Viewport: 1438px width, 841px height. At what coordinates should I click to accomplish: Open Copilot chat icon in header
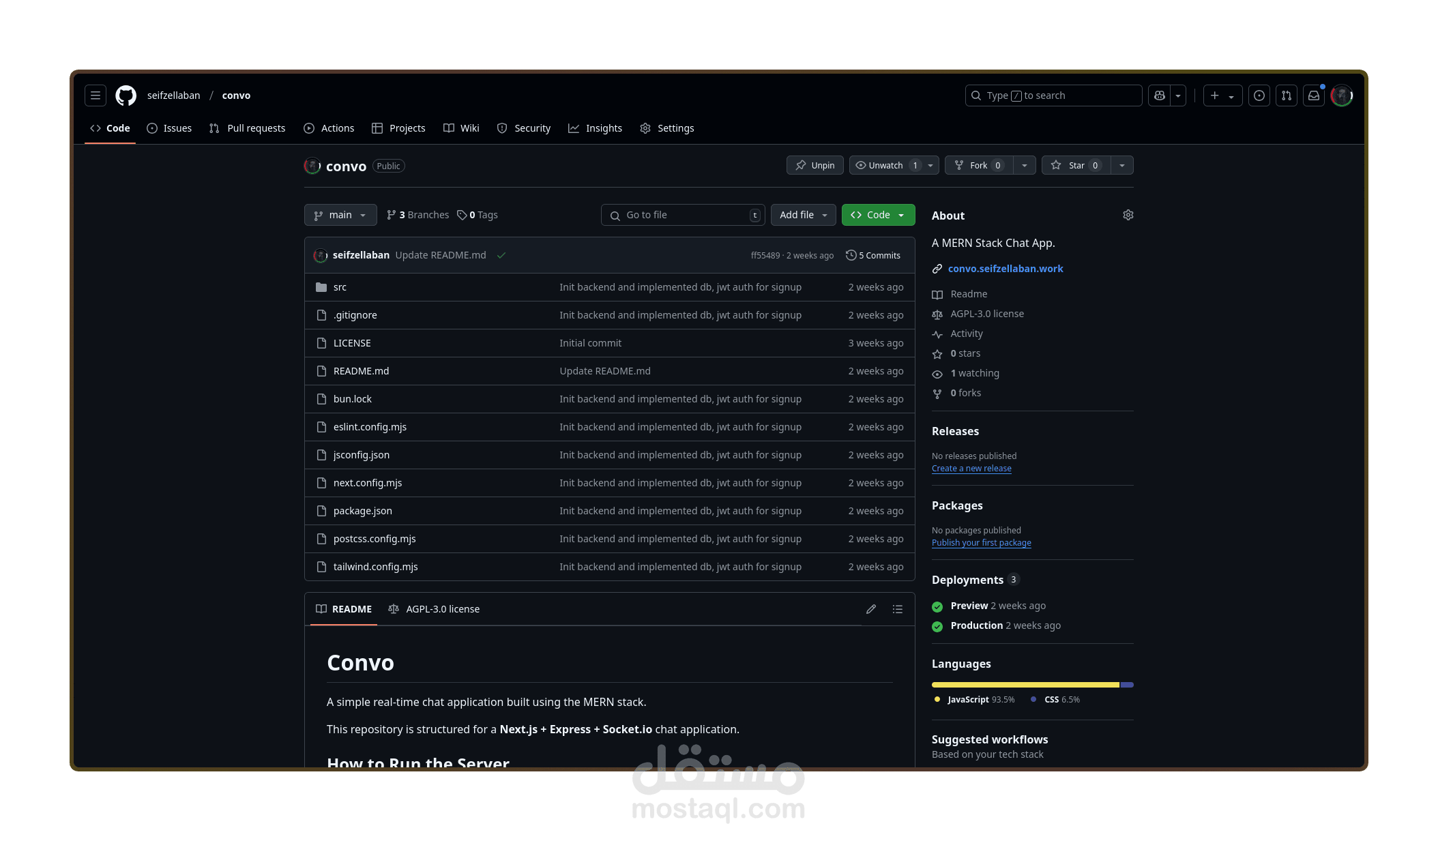pyautogui.click(x=1160, y=95)
